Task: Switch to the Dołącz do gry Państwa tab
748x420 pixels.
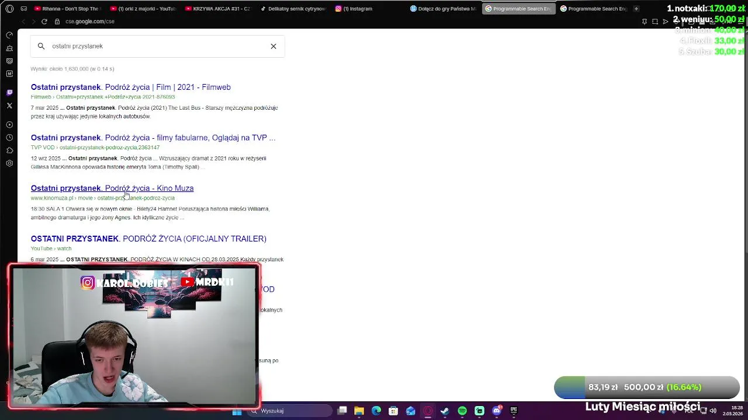Action: (x=444, y=9)
